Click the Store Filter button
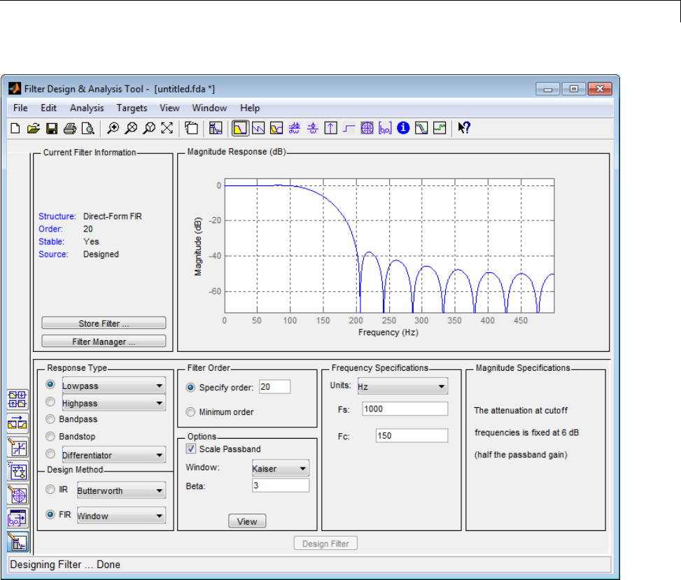The height and width of the screenshot is (580, 681). (104, 323)
